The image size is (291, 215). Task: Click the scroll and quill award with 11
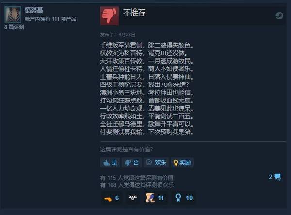pyautogui.click(x=155, y=198)
